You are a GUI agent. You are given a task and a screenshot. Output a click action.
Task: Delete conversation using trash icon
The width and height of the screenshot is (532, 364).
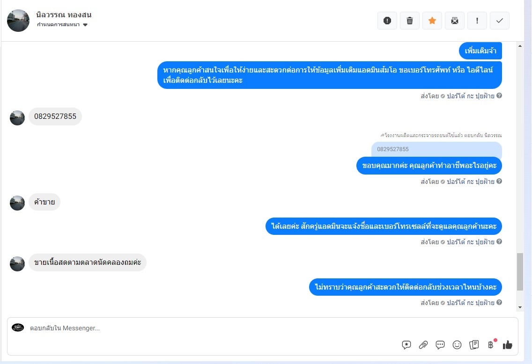pos(409,21)
